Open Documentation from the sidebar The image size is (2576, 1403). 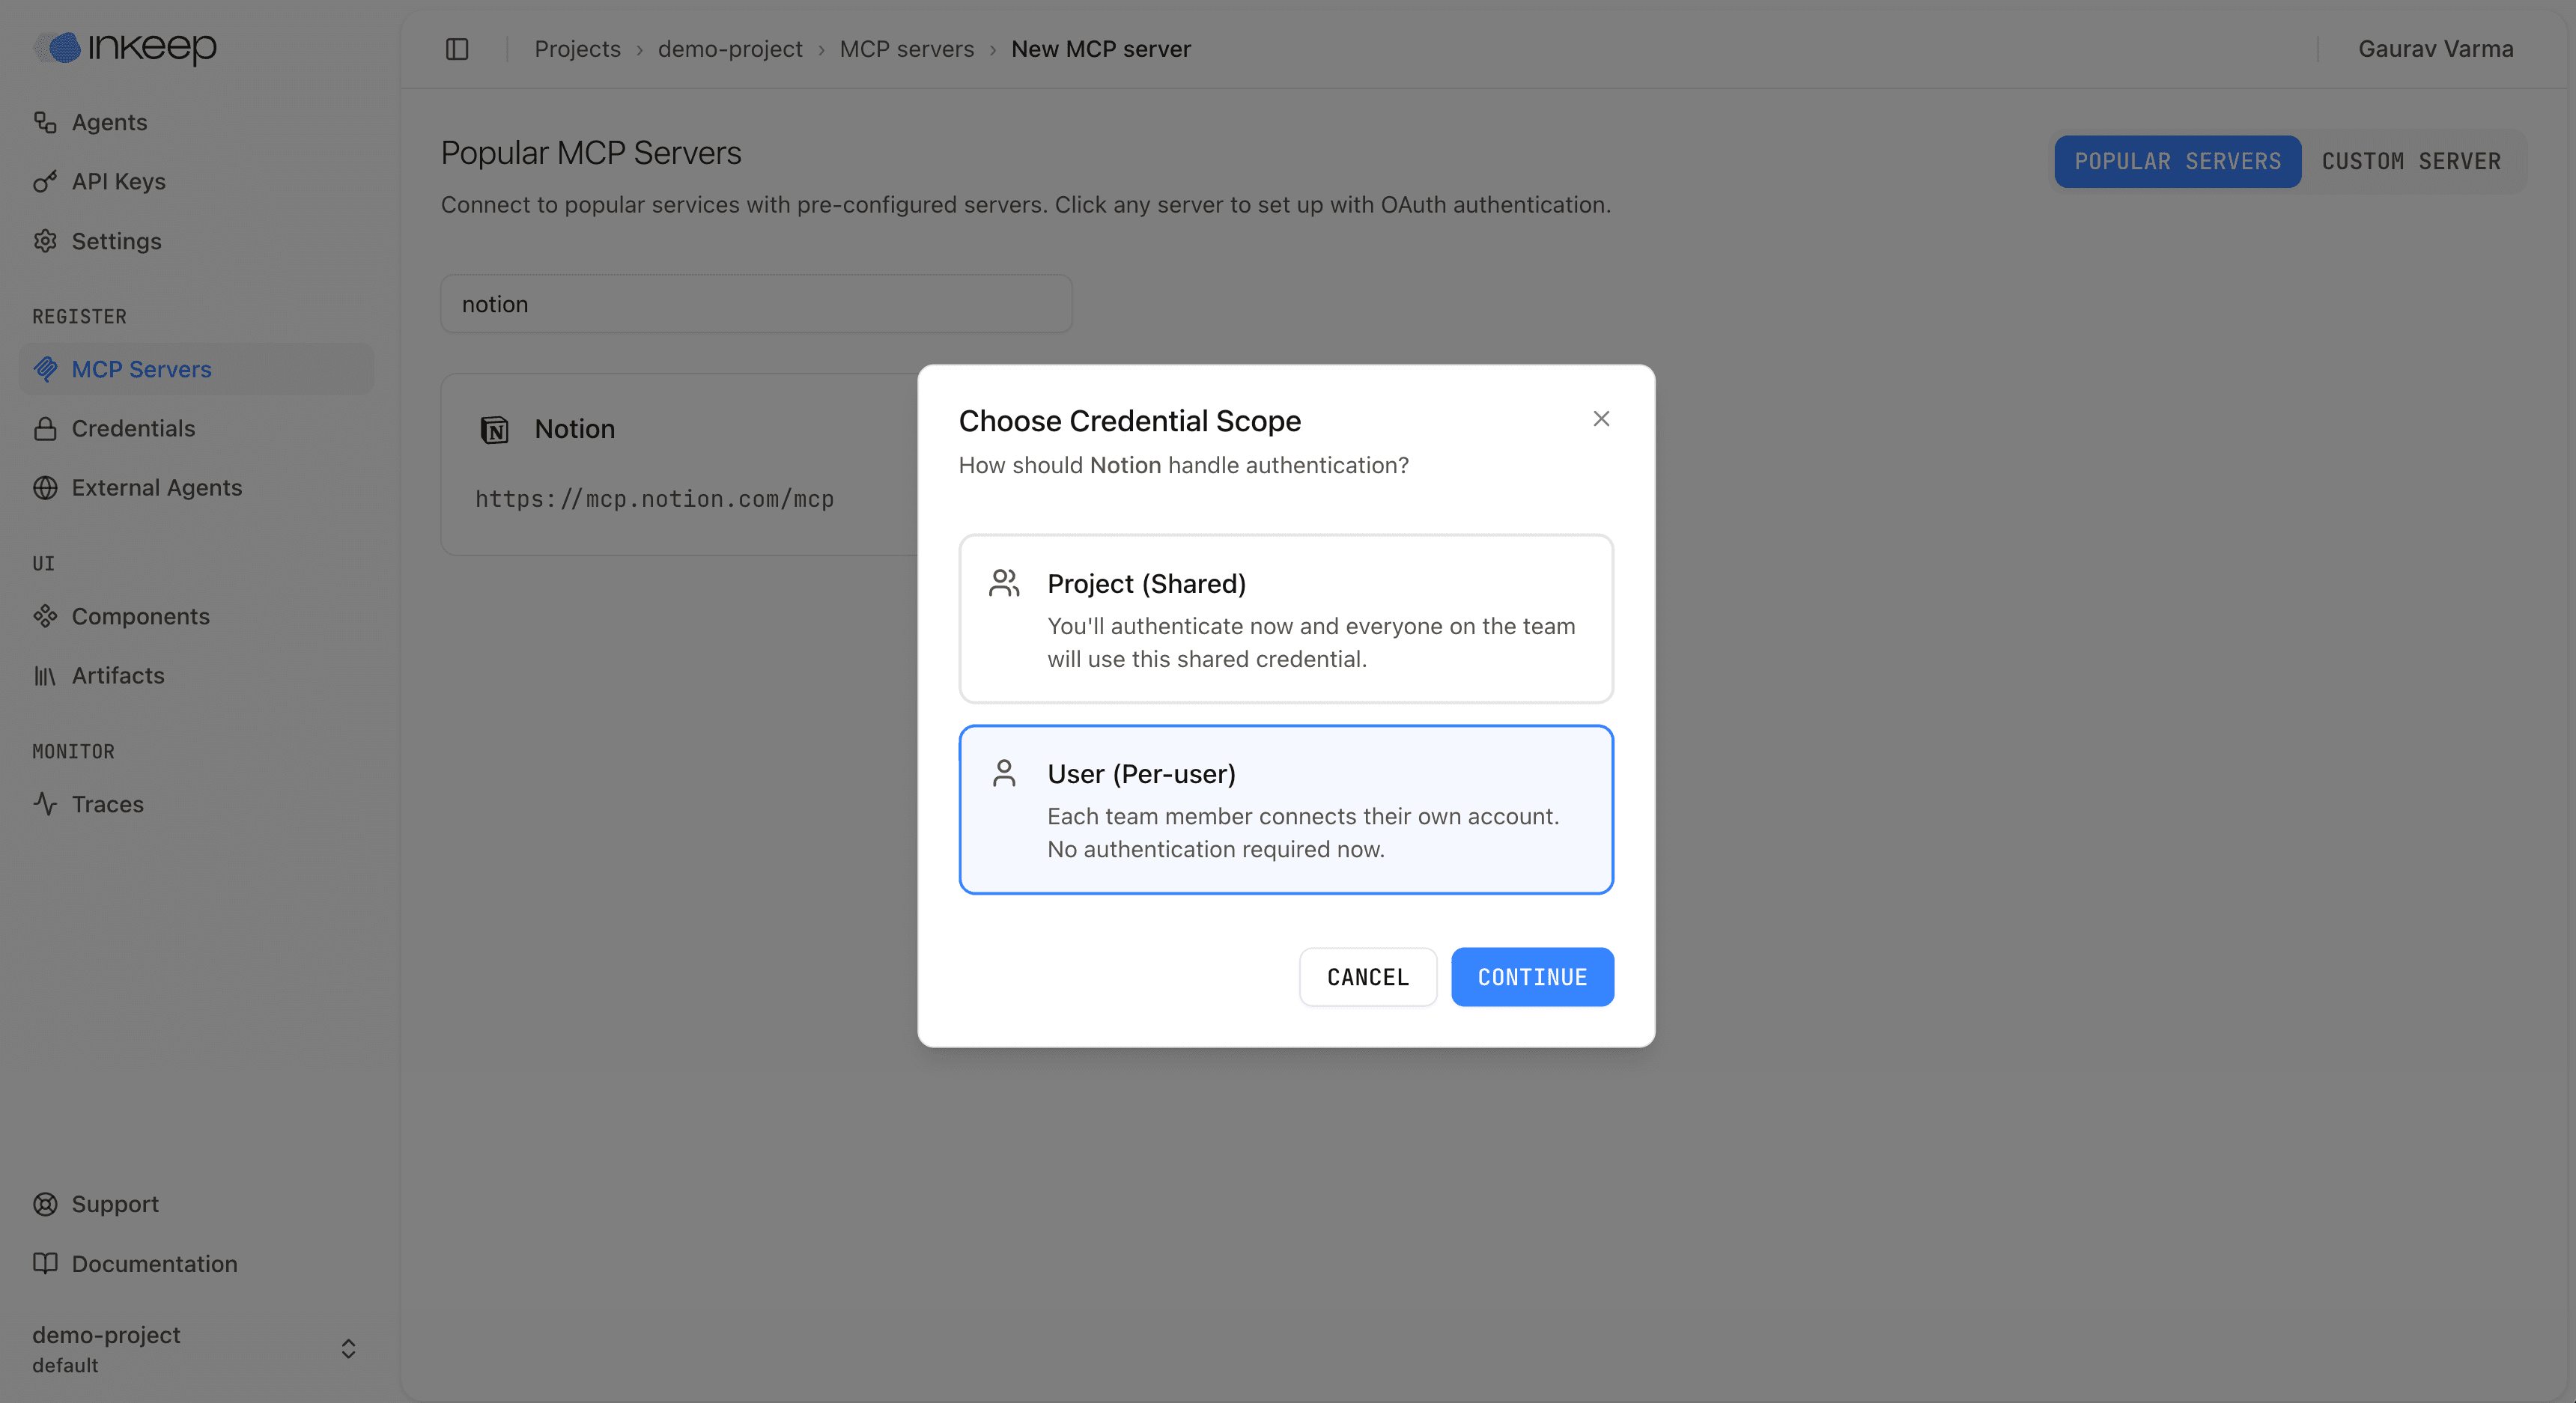(x=154, y=1264)
